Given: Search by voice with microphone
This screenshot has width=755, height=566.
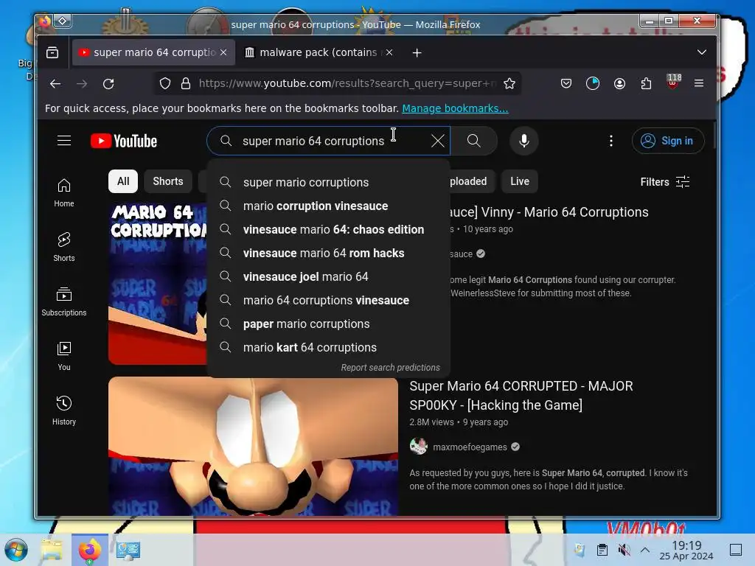Looking at the screenshot, I should point(524,141).
